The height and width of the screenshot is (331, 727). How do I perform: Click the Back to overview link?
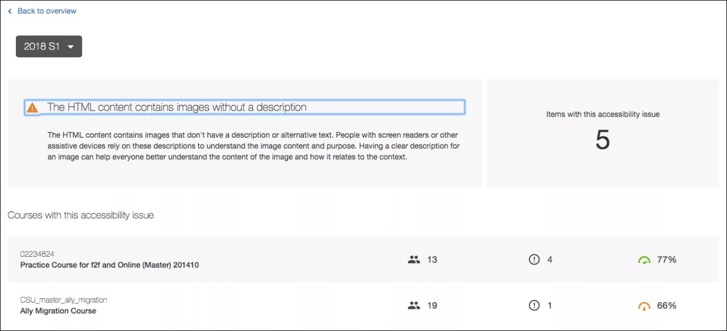click(47, 11)
